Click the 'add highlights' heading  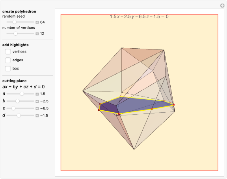(x=15, y=45)
